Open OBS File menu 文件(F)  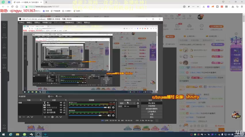21,23
